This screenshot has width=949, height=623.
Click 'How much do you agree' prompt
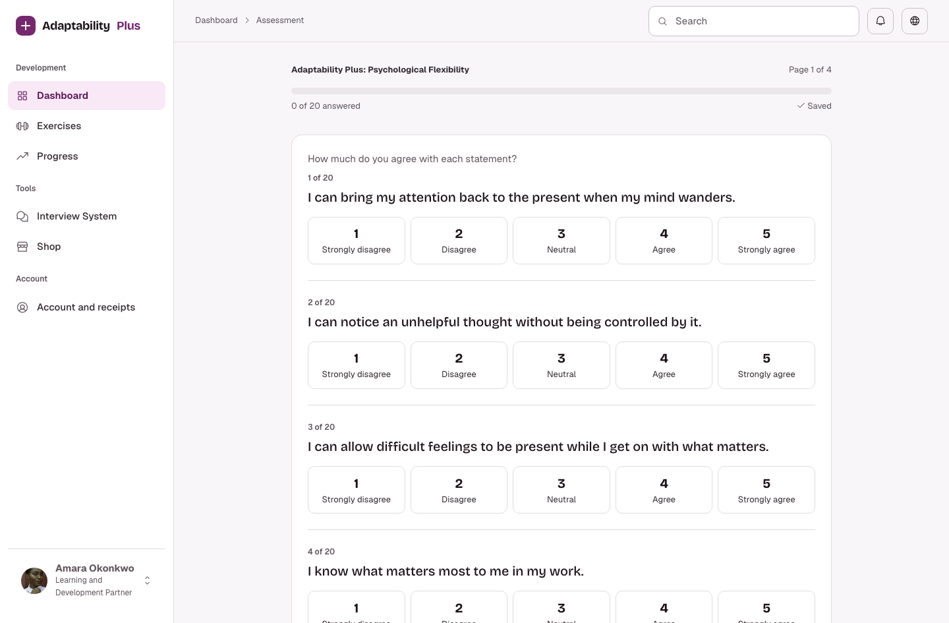point(412,159)
